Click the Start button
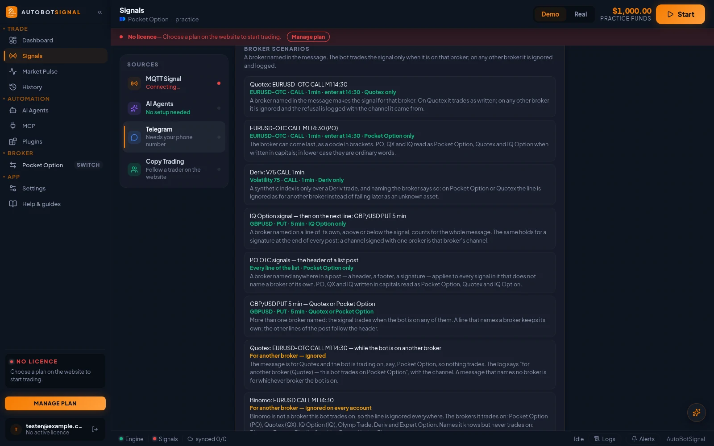This screenshot has height=446, width=714. click(x=681, y=14)
